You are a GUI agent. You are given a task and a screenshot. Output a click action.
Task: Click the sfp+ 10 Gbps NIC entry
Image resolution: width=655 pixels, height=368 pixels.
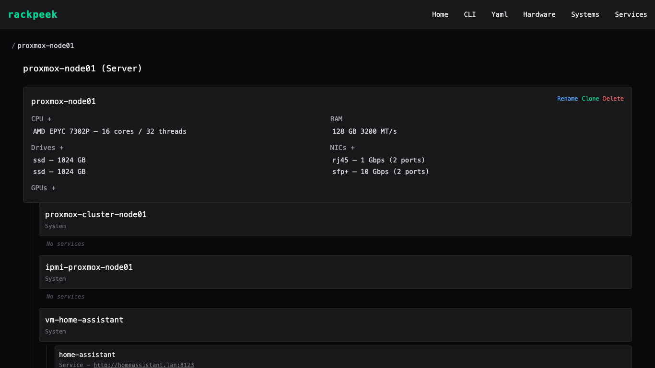pos(380,172)
